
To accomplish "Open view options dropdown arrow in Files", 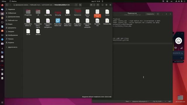I will coord(94,5).
